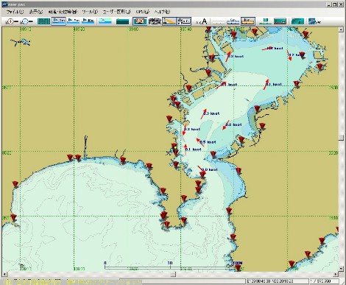
Task: Toggle the 10m safety depth button
Action: [88, 21]
